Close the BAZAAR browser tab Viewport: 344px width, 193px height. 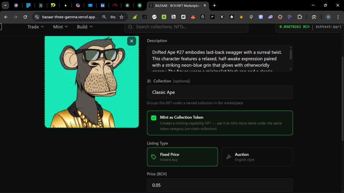click(x=205, y=5)
